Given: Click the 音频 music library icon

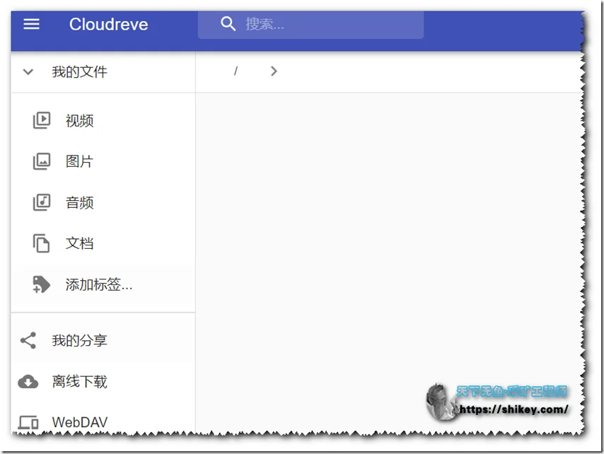Looking at the screenshot, I should point(42,202).
